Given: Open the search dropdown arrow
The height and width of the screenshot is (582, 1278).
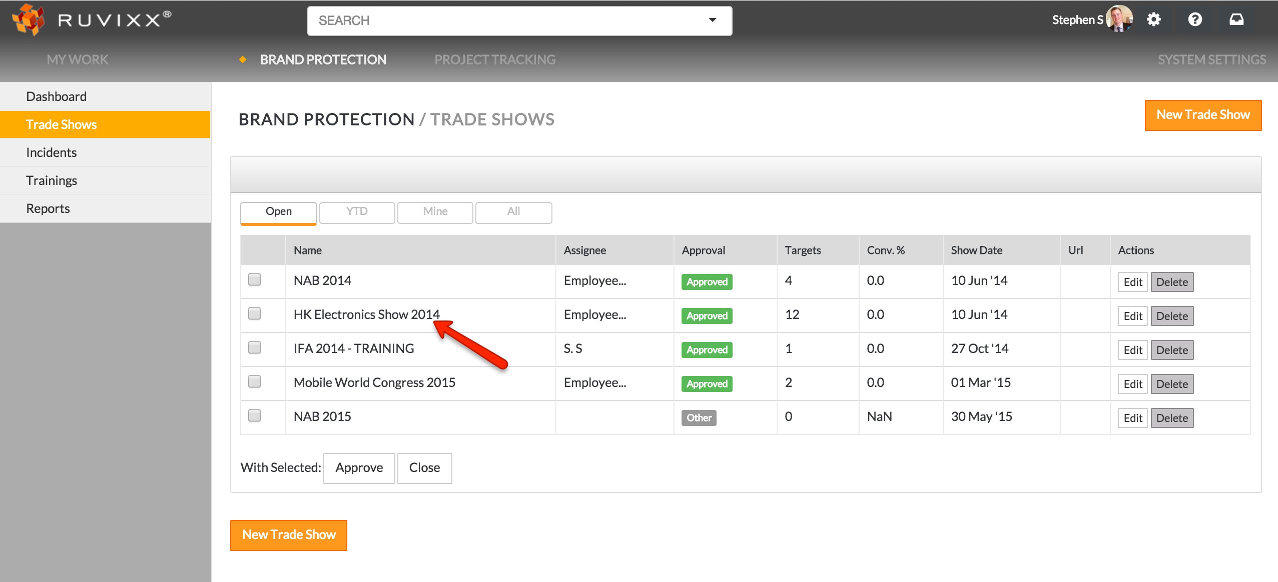Looking at the screenshot, I should pos(713,20).
